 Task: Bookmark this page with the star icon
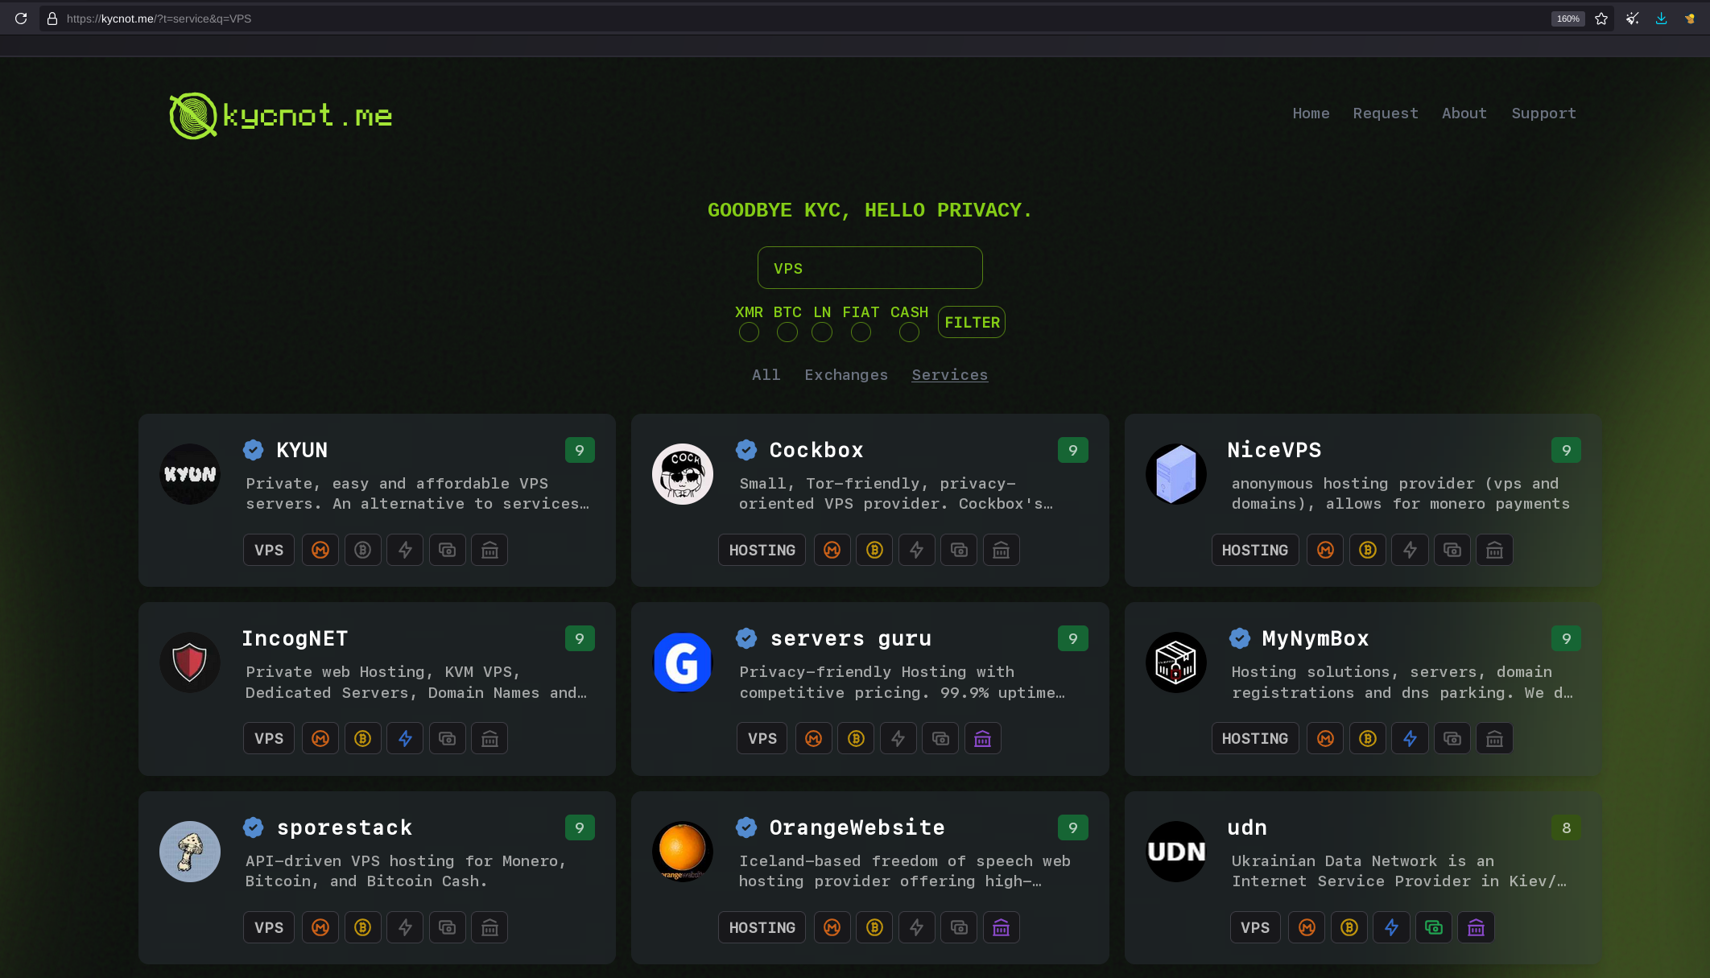1601,19
